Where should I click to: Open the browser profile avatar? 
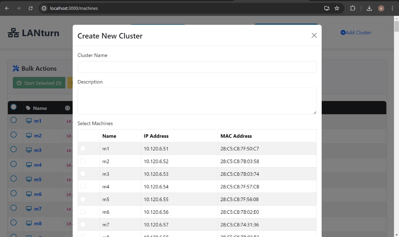(381, 8)
